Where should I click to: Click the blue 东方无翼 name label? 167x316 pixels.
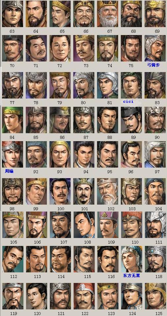131,275
